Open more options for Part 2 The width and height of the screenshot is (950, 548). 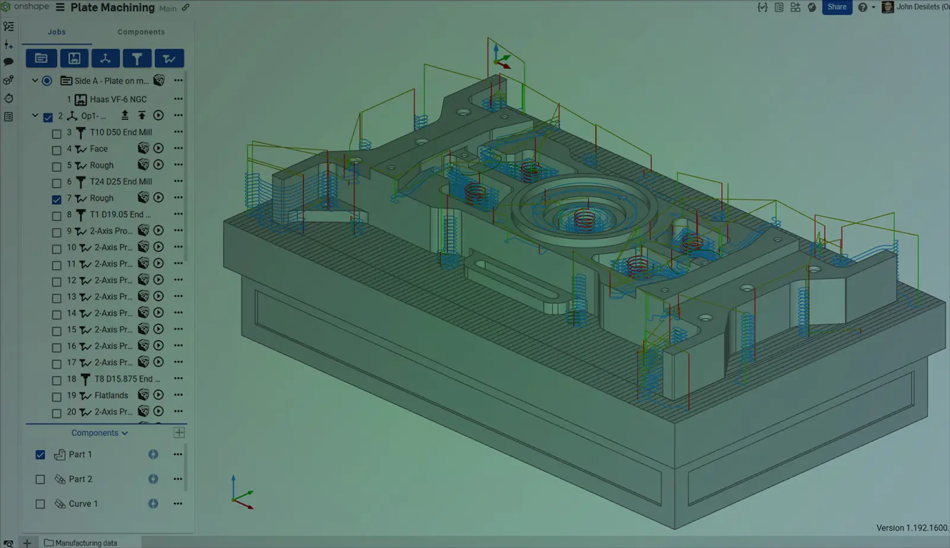(178, 479)
